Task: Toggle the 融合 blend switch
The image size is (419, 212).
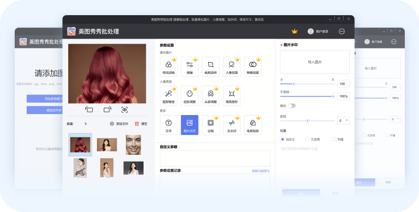Action: (x=292, y=105)
